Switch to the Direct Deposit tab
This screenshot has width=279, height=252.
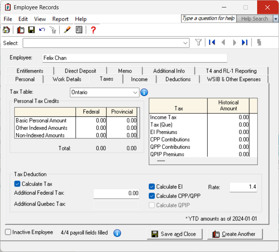pos(81,71)
